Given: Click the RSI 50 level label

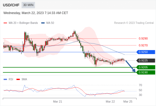Looking at the screenshot, I should tap(140, 90).
